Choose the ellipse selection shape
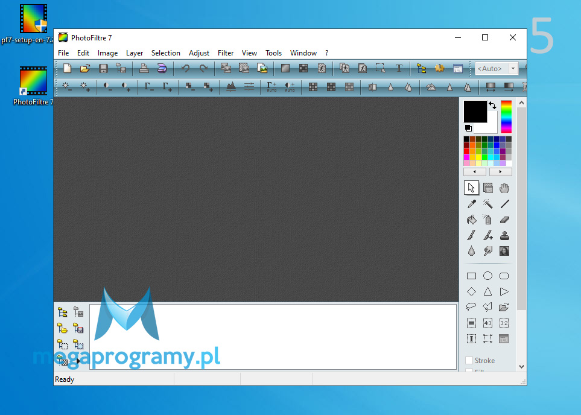581x415 pixels. click(487, 276)
